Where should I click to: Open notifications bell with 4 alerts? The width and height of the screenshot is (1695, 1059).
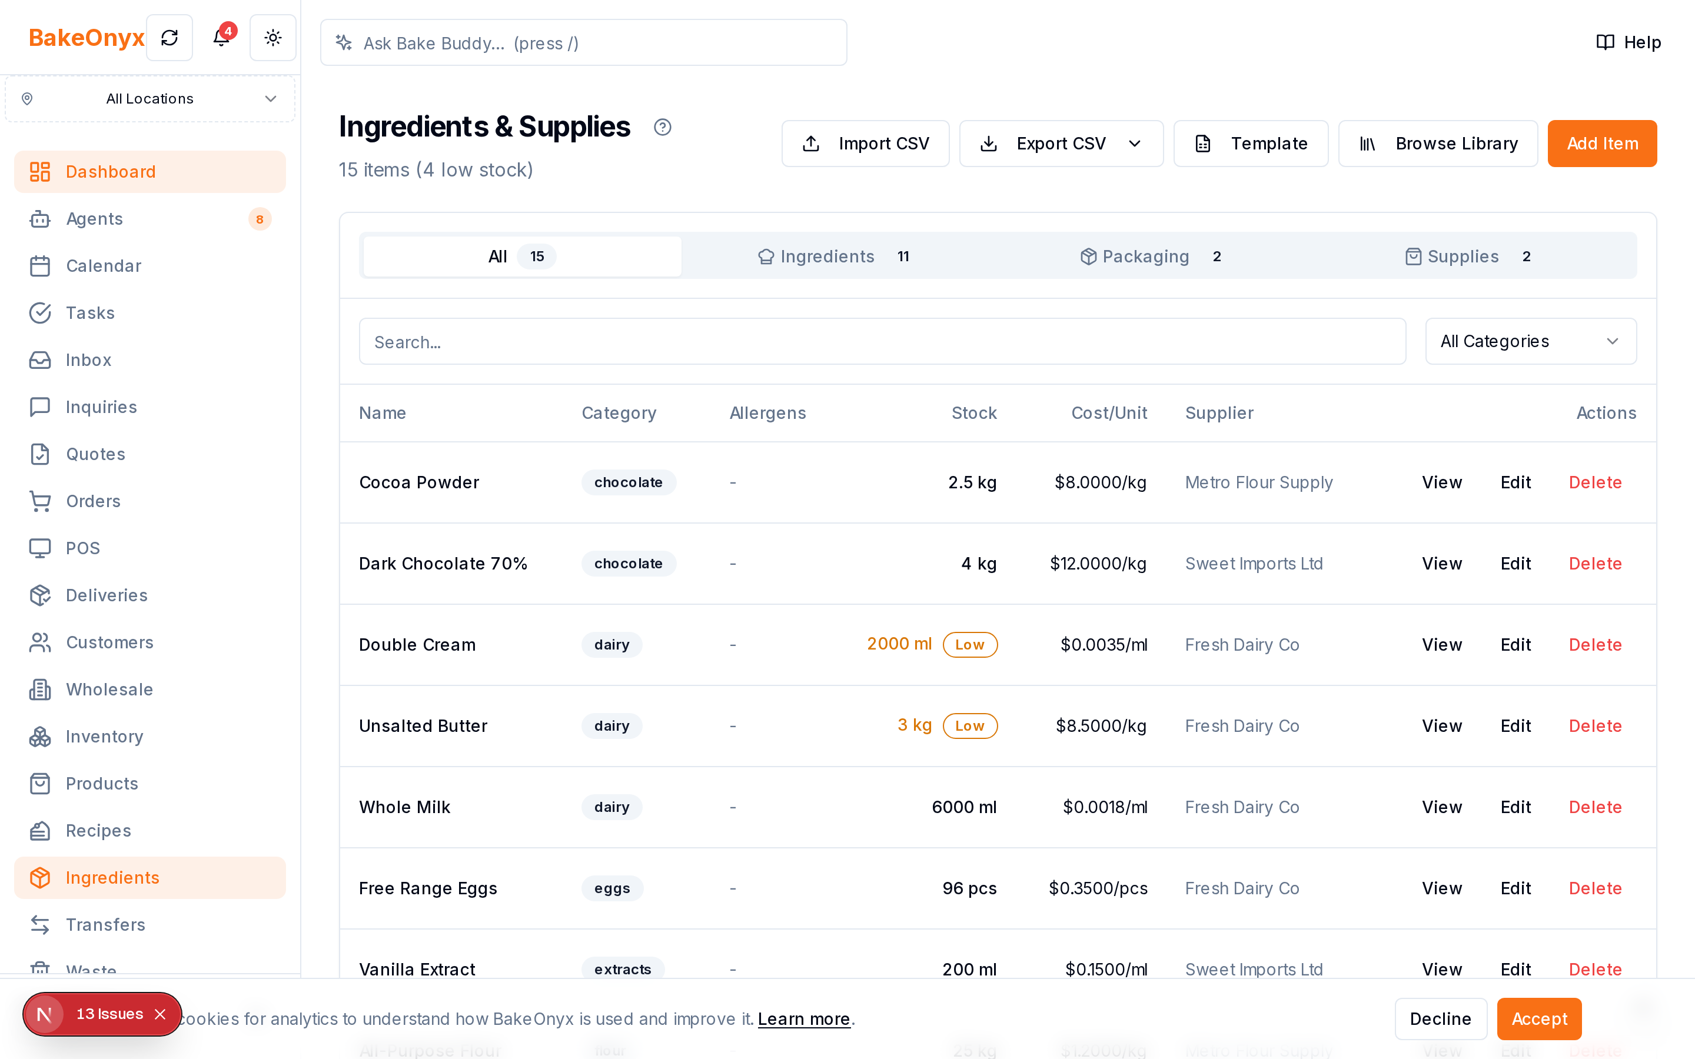coord(221,38)
